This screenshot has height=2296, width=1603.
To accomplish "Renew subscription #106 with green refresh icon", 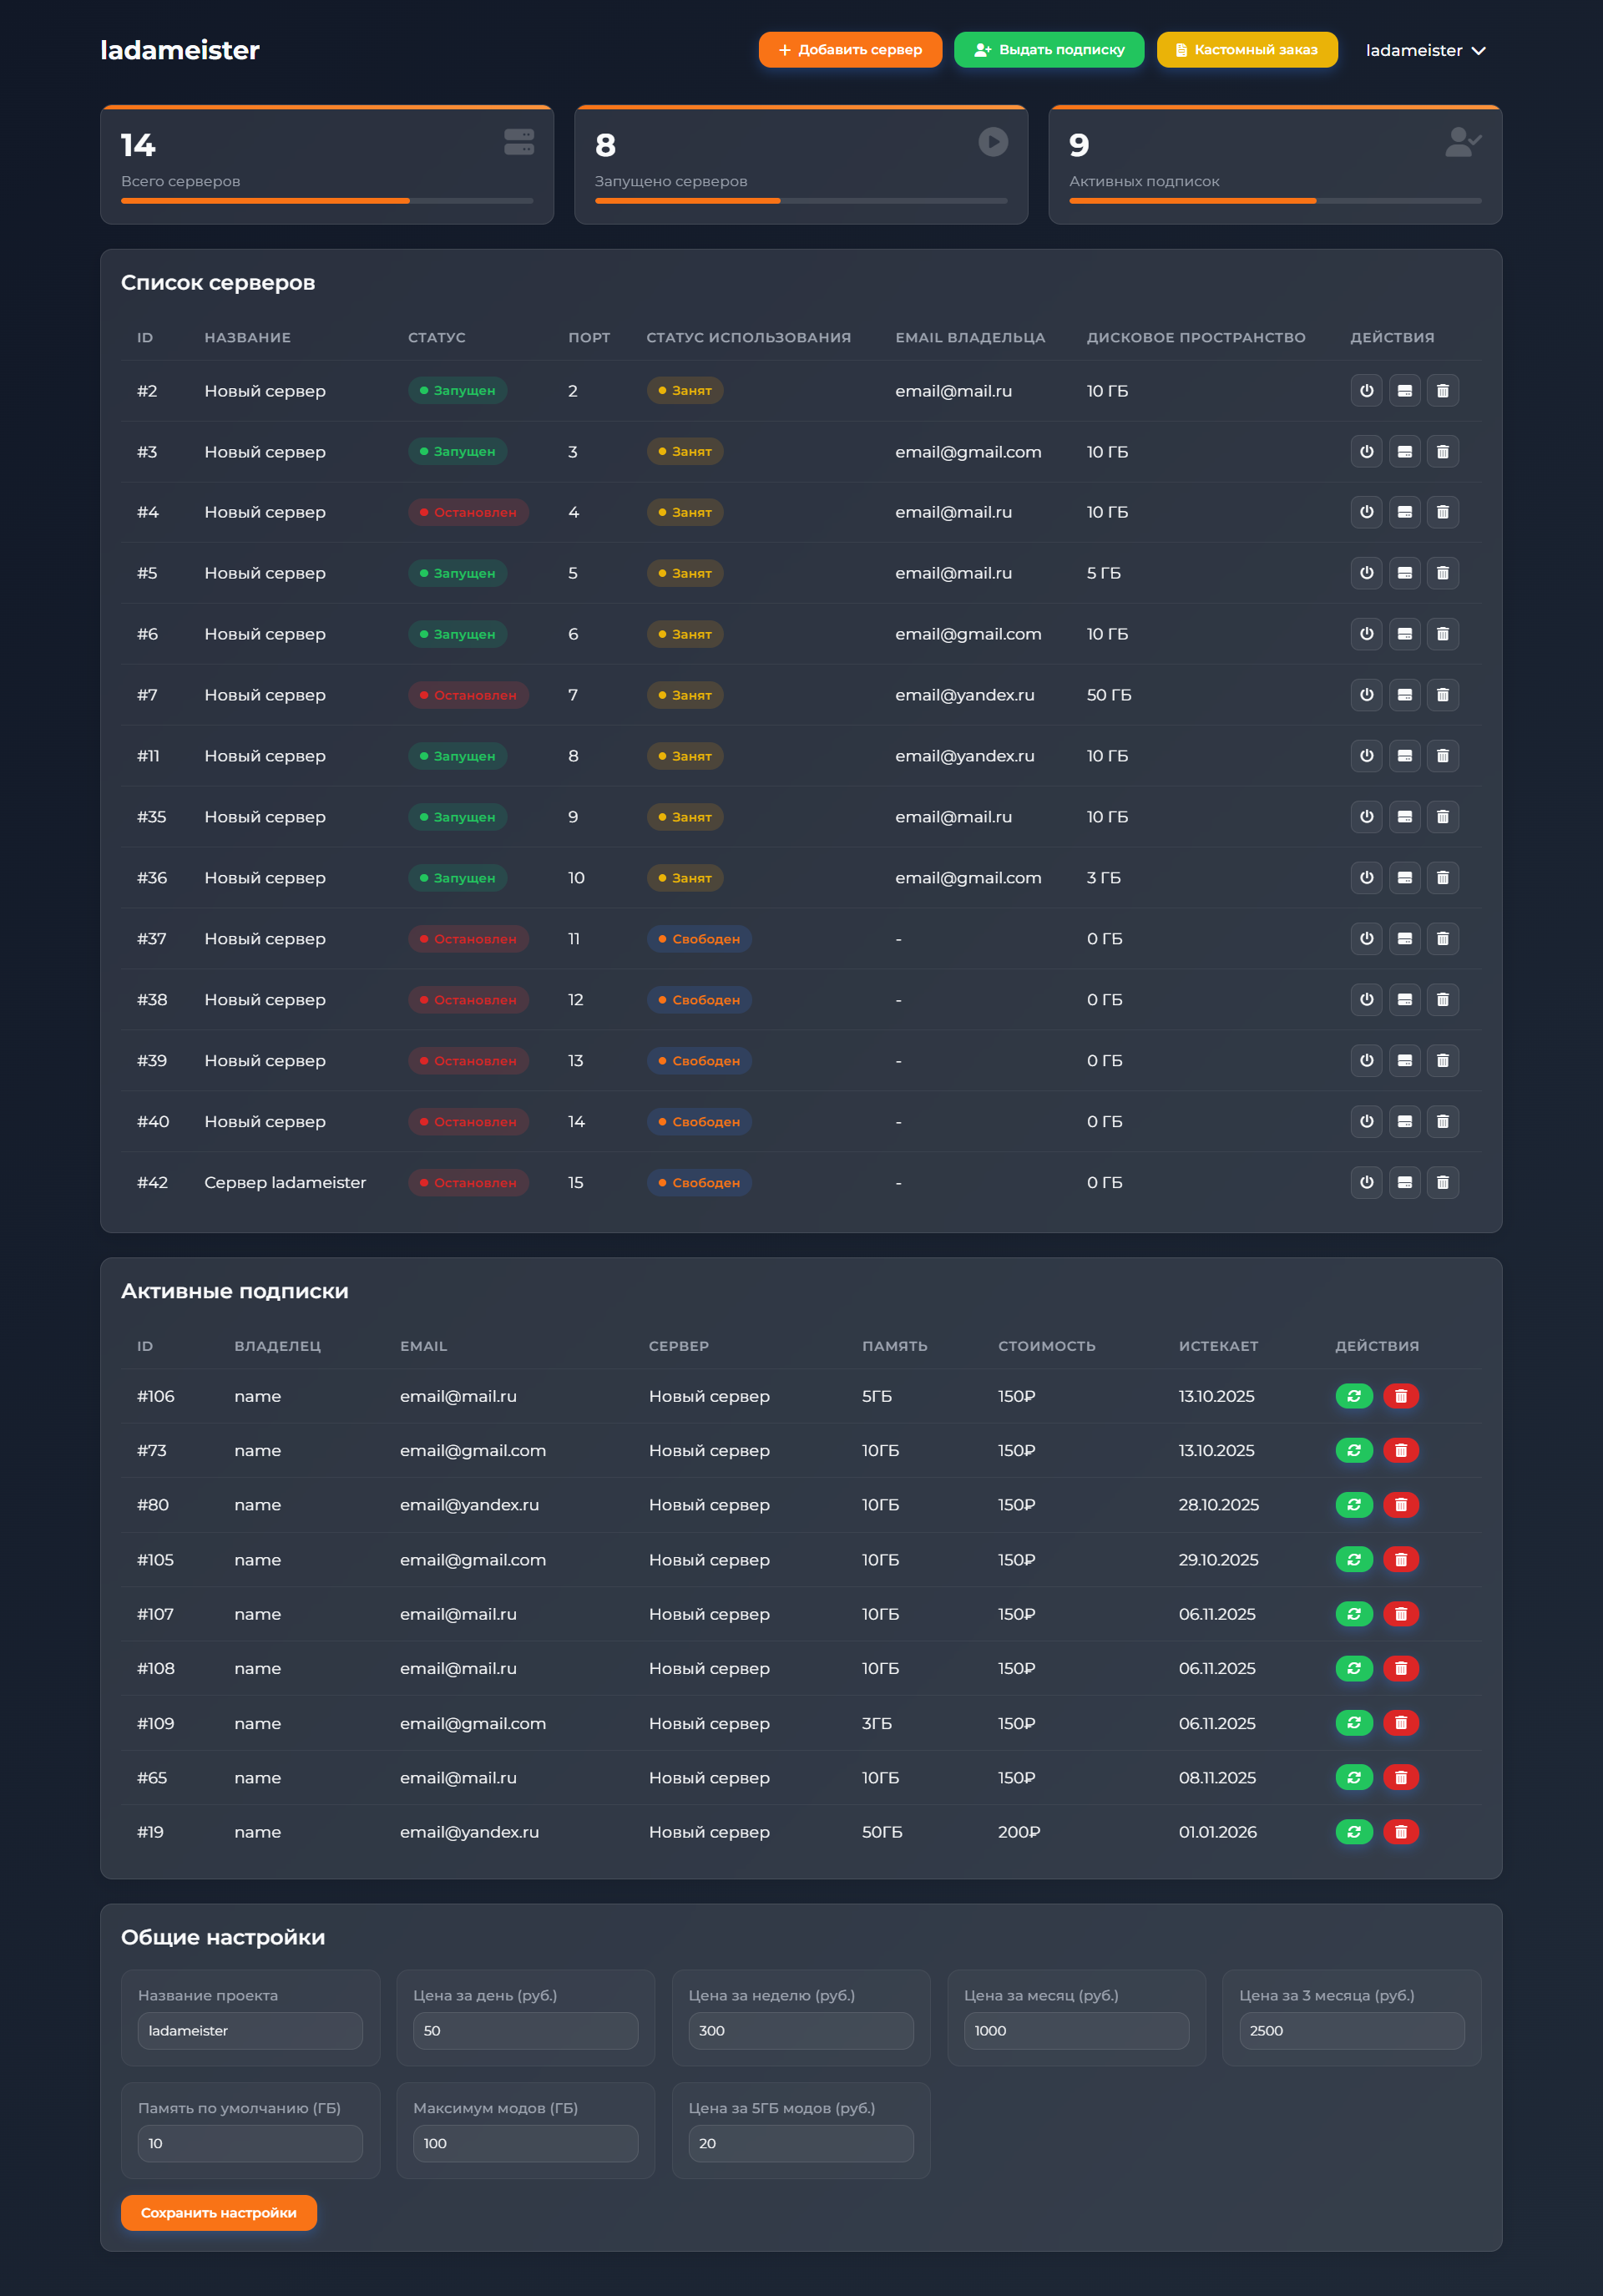I will pos(1353,1396).
